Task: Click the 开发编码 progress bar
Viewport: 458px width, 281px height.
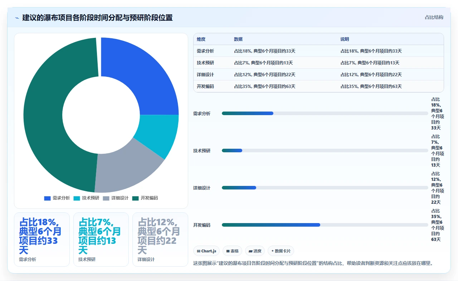Action: [325, 225]
